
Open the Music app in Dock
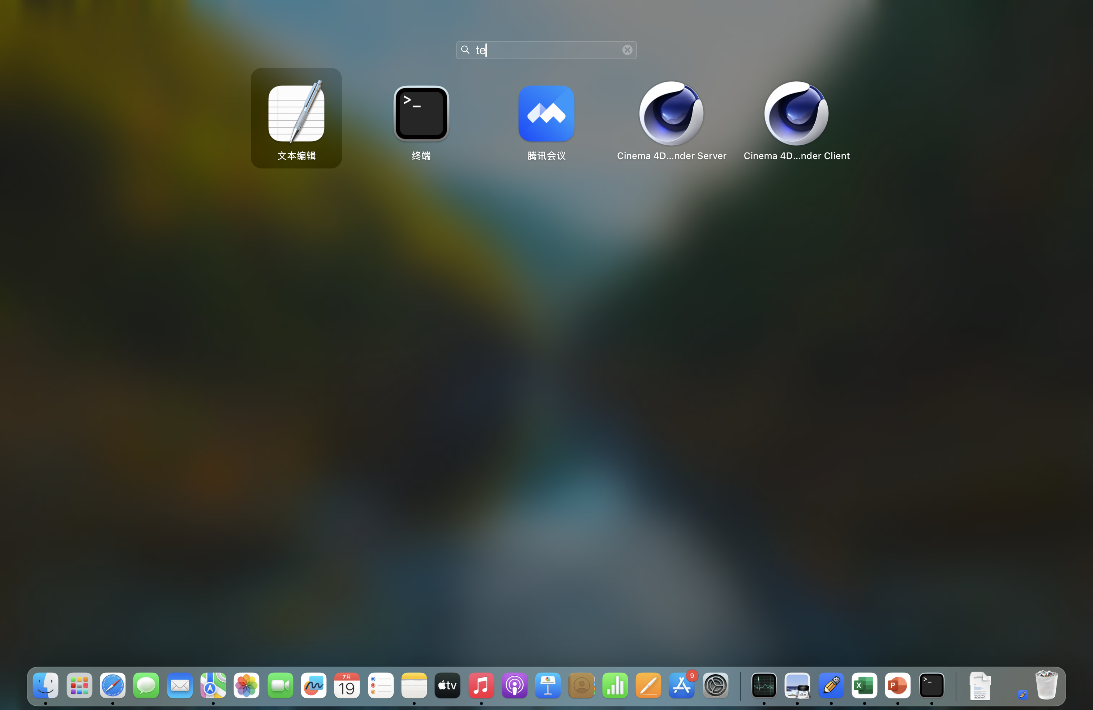click(481, 686)
